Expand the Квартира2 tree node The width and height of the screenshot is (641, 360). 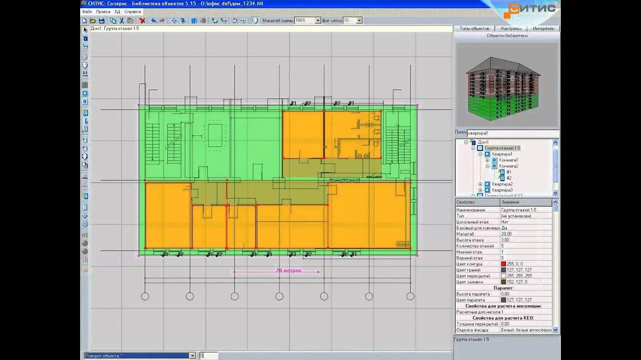tap(480, 184)
